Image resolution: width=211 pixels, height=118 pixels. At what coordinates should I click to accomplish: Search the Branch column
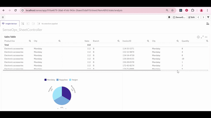tap(118, 41)
